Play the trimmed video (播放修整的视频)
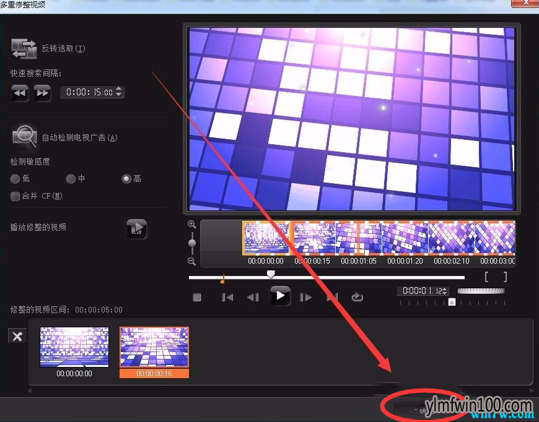Image resolution: width=539 pixels, height=422 pixels. click(136, 229)
